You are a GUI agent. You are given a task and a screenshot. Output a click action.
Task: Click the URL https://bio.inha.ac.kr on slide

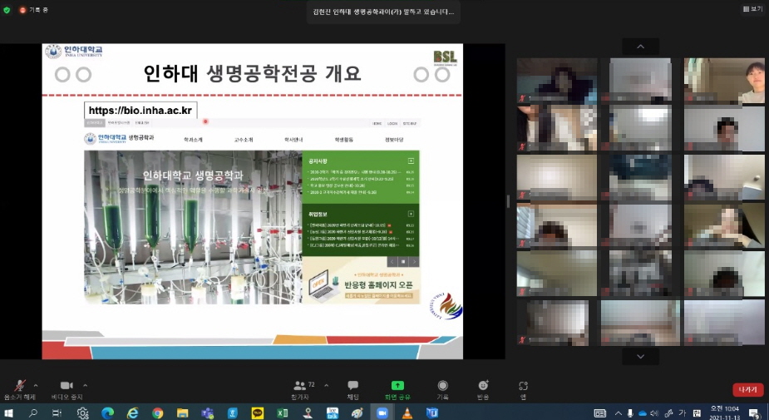coord(140,111)
